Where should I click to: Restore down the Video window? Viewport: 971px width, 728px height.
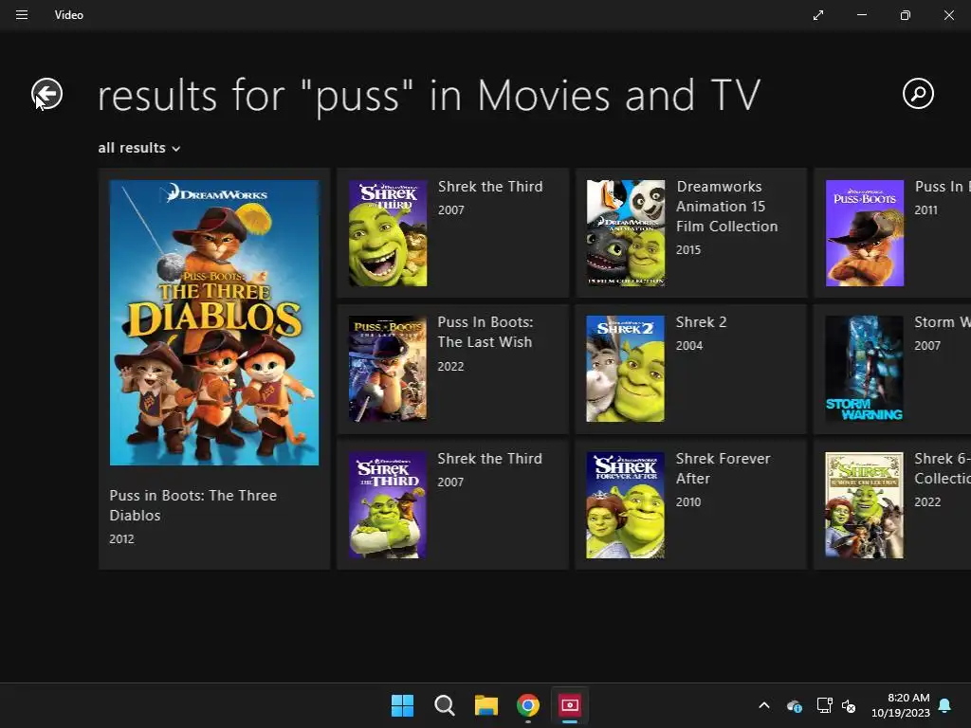coord(905,15)
